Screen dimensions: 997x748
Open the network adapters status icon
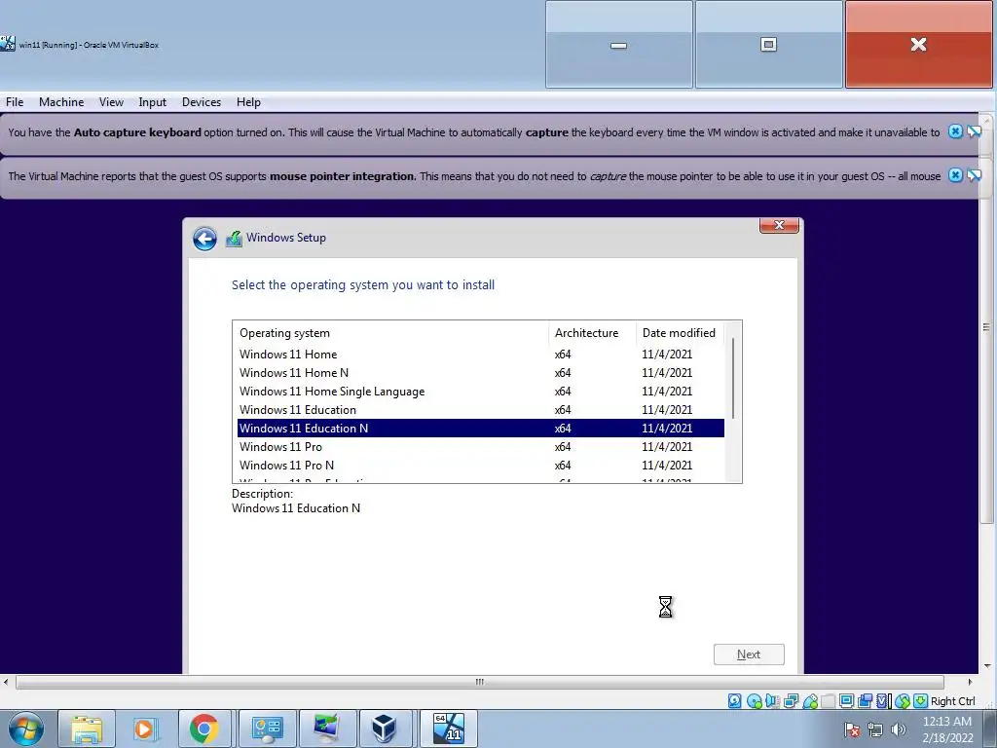[791, 701]
